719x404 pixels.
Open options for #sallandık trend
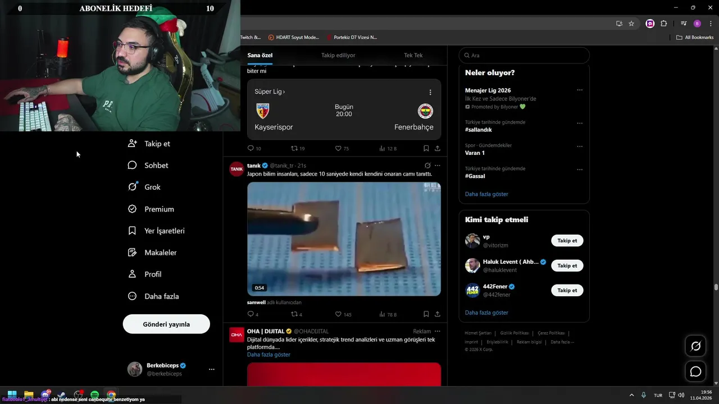point(580,123)
